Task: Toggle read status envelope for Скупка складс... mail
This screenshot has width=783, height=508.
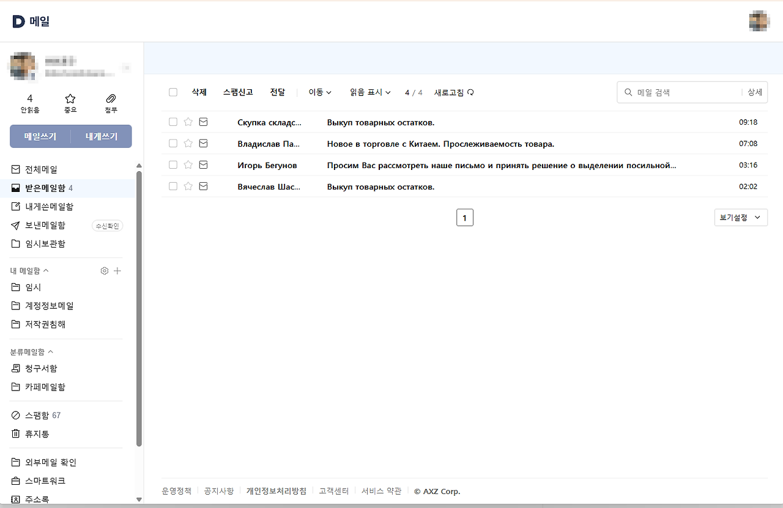Action: 204,122
